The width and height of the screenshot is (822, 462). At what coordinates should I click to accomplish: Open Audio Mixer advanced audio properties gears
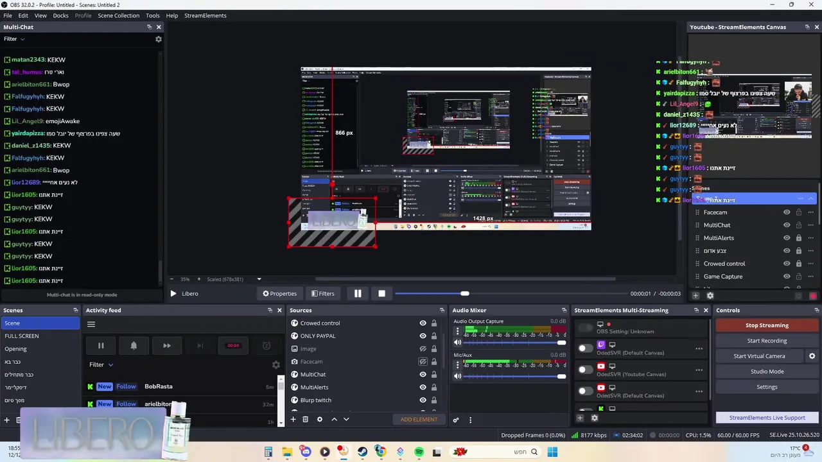click(456, 420)
